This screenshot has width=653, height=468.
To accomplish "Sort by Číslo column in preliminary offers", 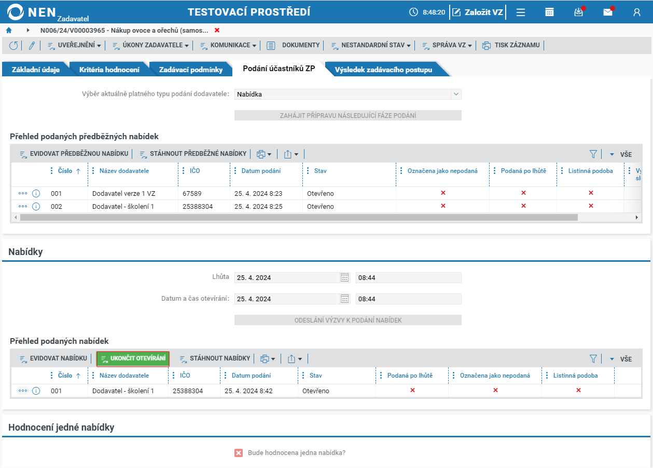I will point(65,171).
